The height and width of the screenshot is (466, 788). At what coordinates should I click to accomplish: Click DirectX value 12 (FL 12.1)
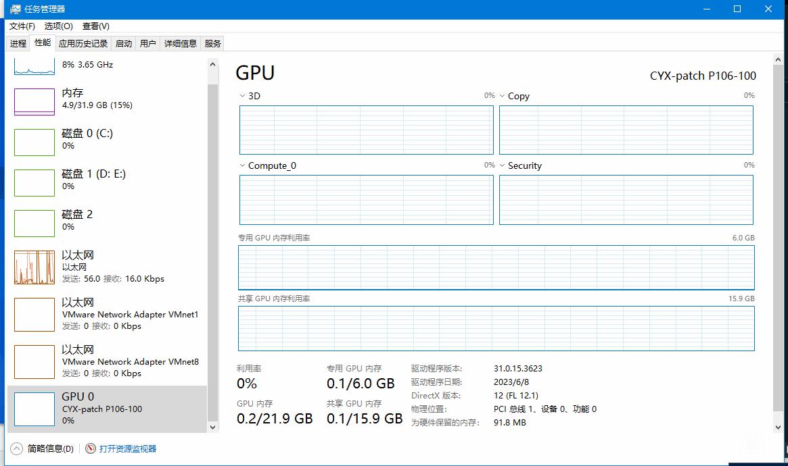coord(515,395)
